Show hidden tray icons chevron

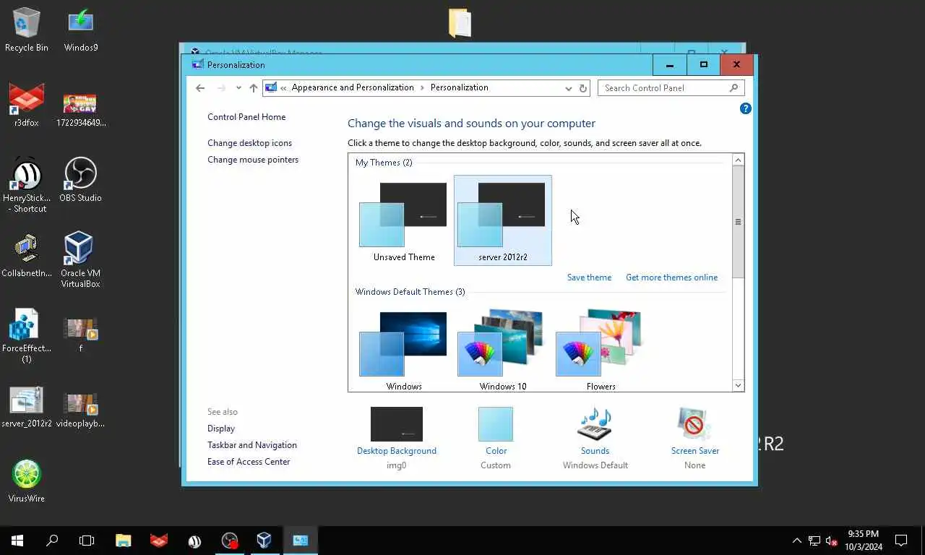click(797, 541)
